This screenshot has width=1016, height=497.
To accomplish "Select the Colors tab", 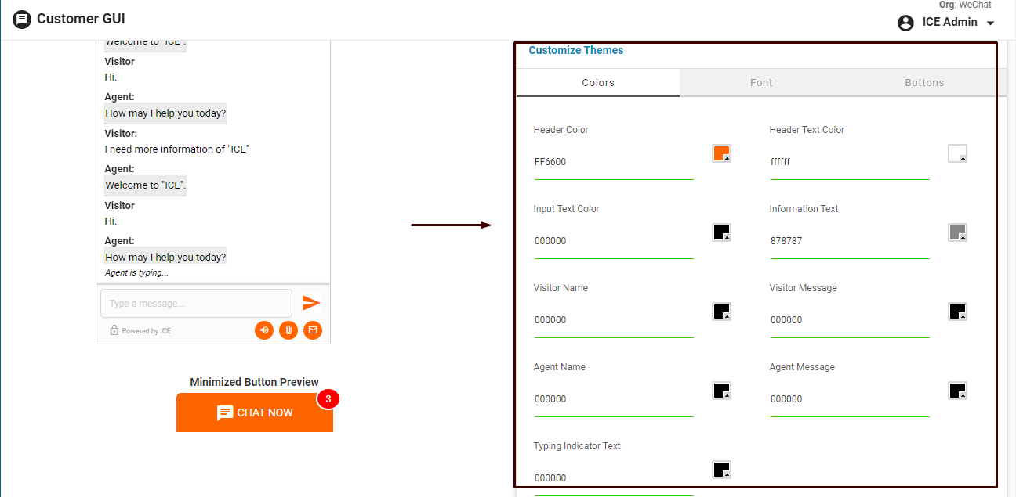I will (598, 83).
